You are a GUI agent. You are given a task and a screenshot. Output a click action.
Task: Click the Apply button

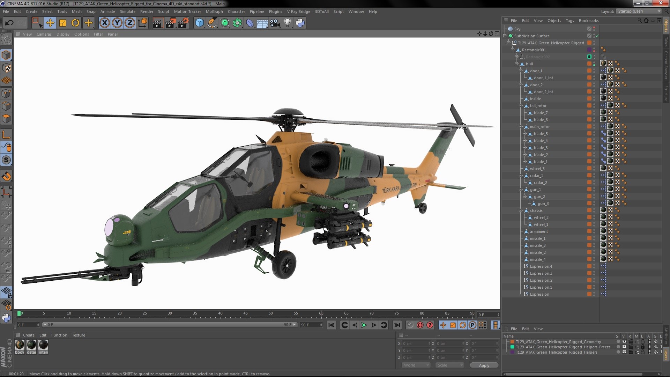(x=484, y=365)
